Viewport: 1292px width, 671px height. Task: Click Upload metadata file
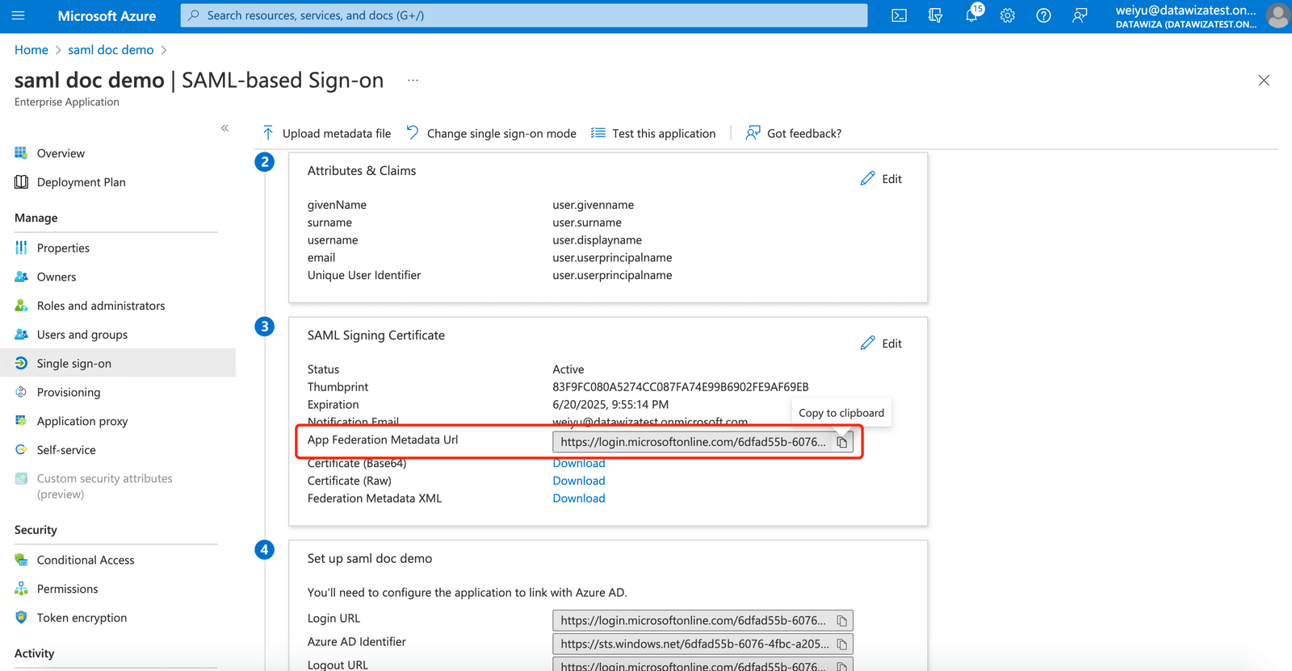pyautogui.click(x=326, y=133)
